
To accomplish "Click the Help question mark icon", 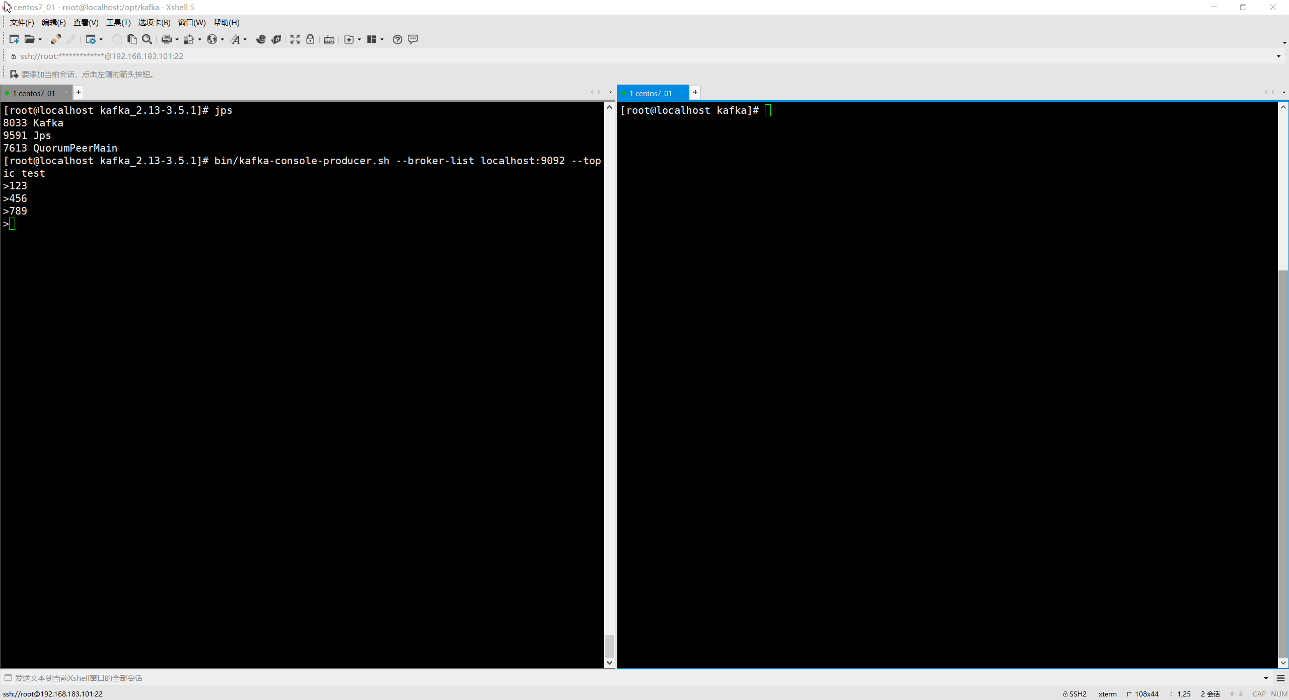I will click(x=397, y=39).
